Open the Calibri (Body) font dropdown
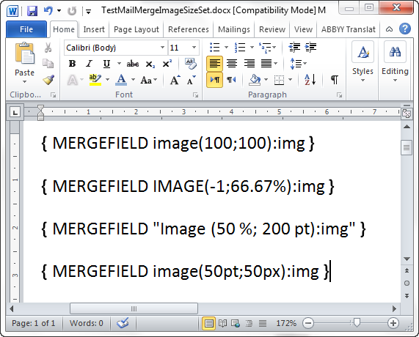The height and width of the screenshot is (337, 419). (x=162, y=48)
